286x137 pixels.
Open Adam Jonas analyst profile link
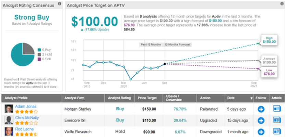point(26,107)
